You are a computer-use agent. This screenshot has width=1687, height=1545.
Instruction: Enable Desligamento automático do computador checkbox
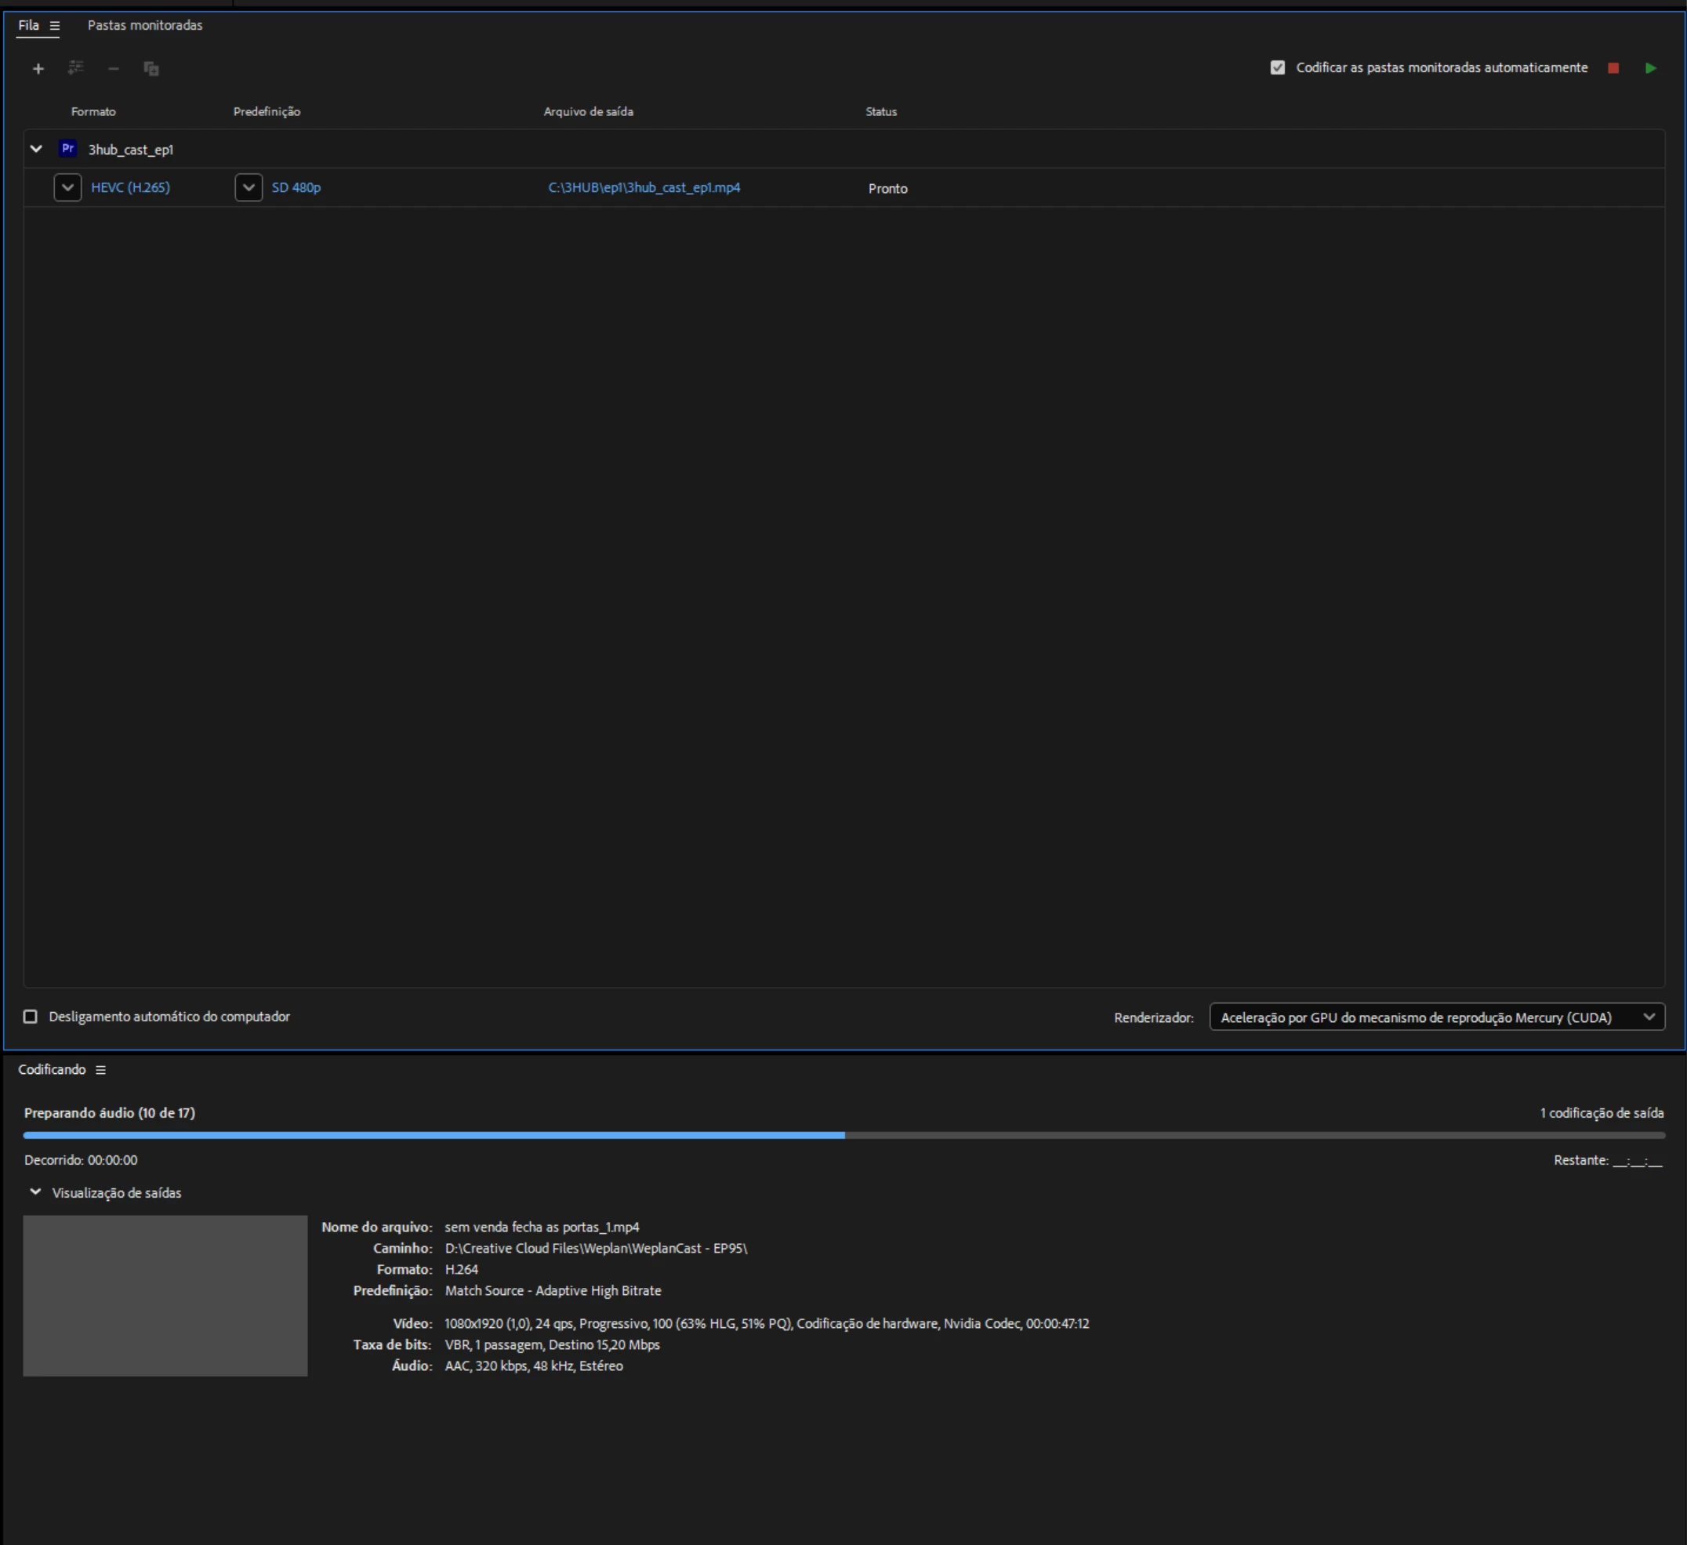[30, 1016]
